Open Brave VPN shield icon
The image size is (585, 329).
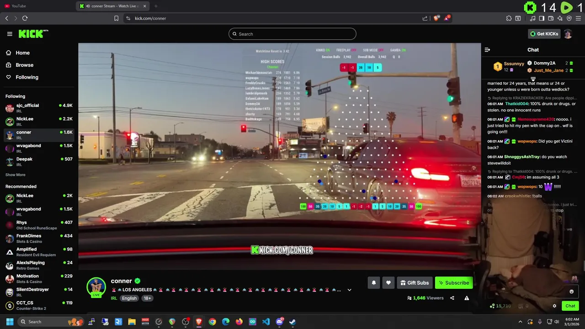[569, 18]
